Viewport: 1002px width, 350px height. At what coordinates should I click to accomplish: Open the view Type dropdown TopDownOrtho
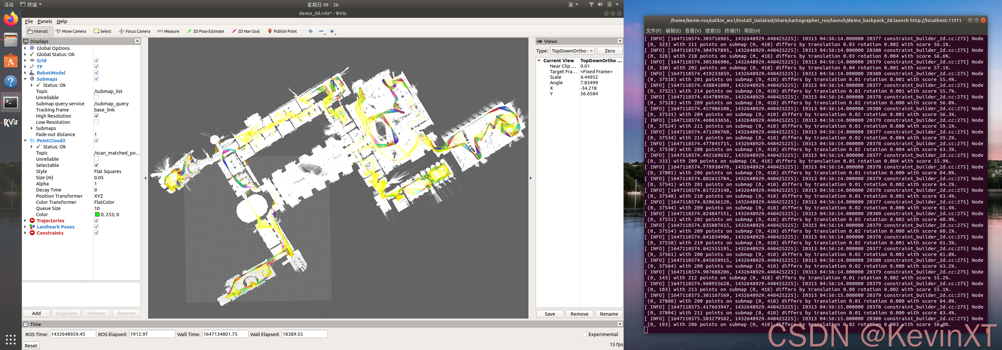click(572, 51)
